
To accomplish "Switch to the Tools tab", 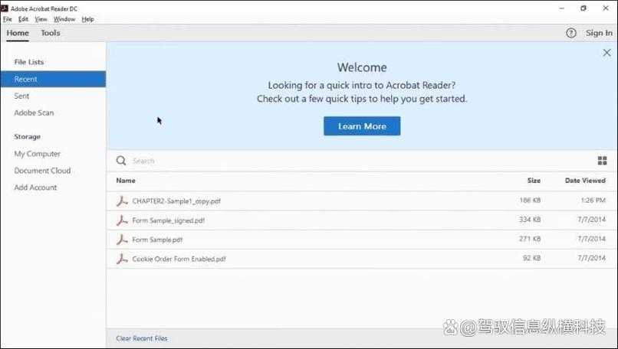I will point(50,33).
